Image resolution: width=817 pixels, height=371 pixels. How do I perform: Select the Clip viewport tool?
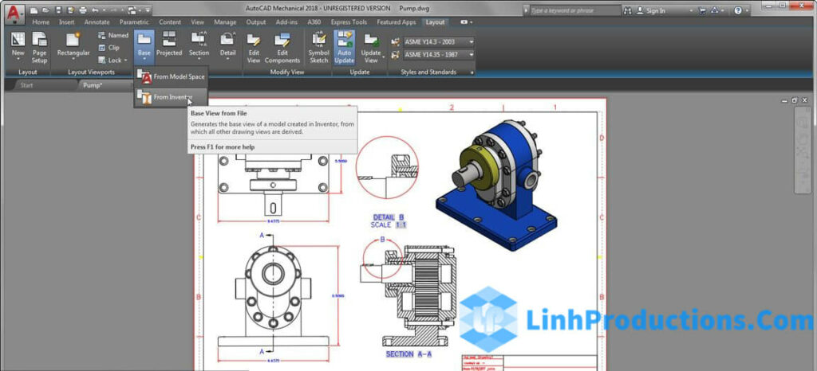pyautogui.click(x=109, y=48)
